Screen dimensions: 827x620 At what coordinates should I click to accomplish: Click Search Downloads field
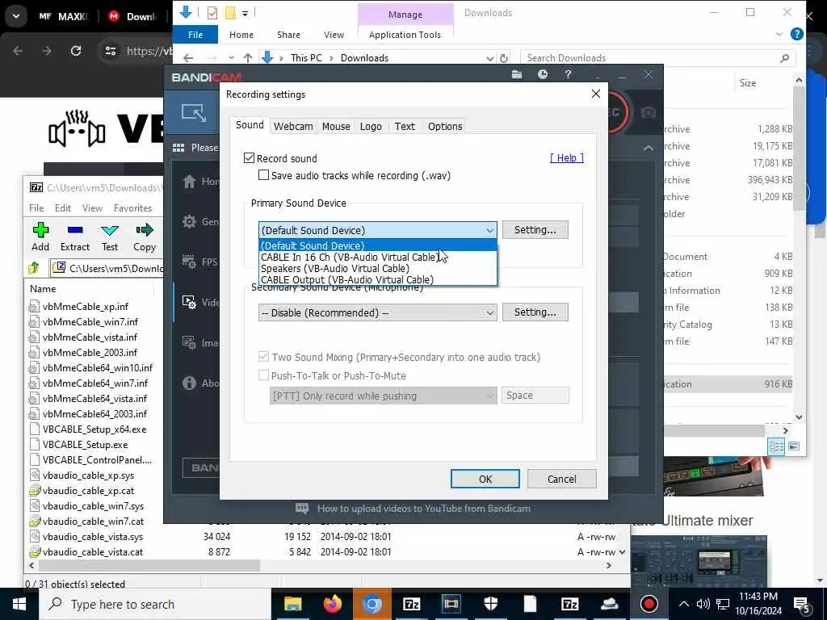(657, 58)
